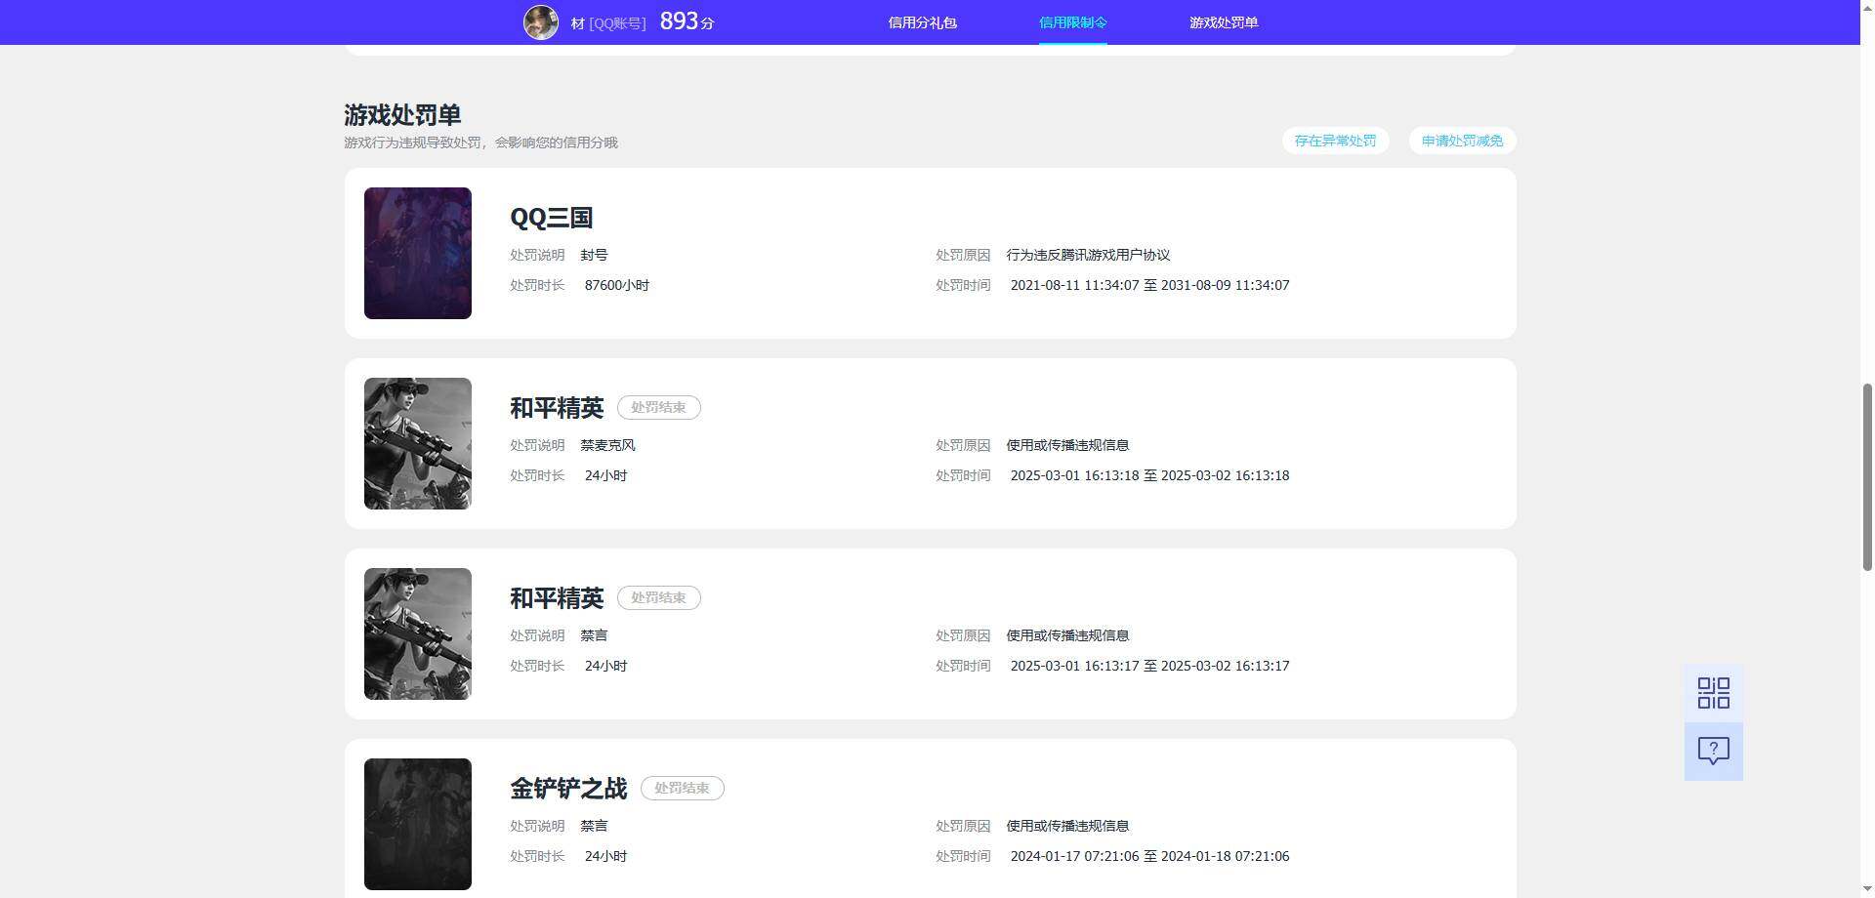Click the 2024-01-17 金铲铲之战 penalty time
The image size is (1875, 898).
point(1149,856)
